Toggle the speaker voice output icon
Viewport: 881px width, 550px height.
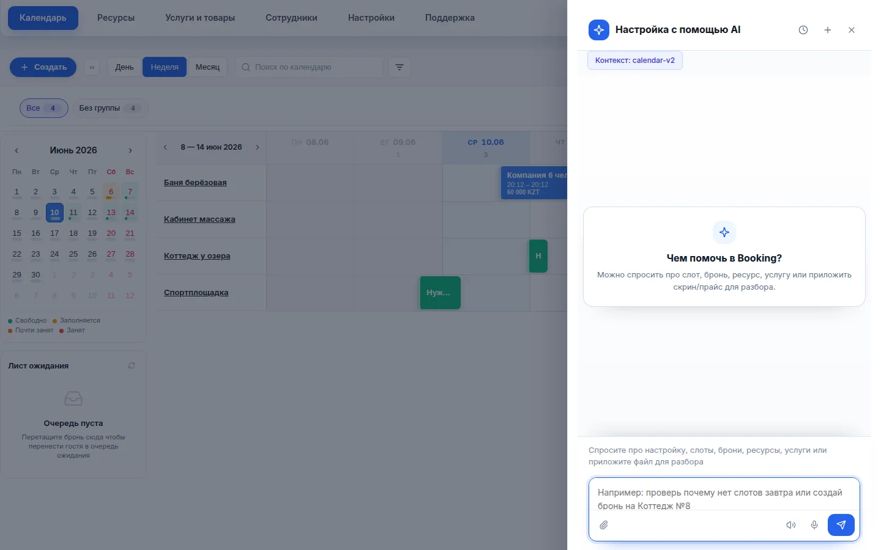coord(791,525)
